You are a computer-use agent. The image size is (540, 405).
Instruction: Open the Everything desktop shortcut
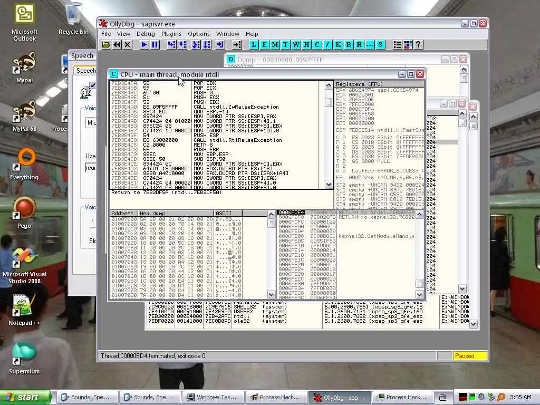[x=24, y=165]
